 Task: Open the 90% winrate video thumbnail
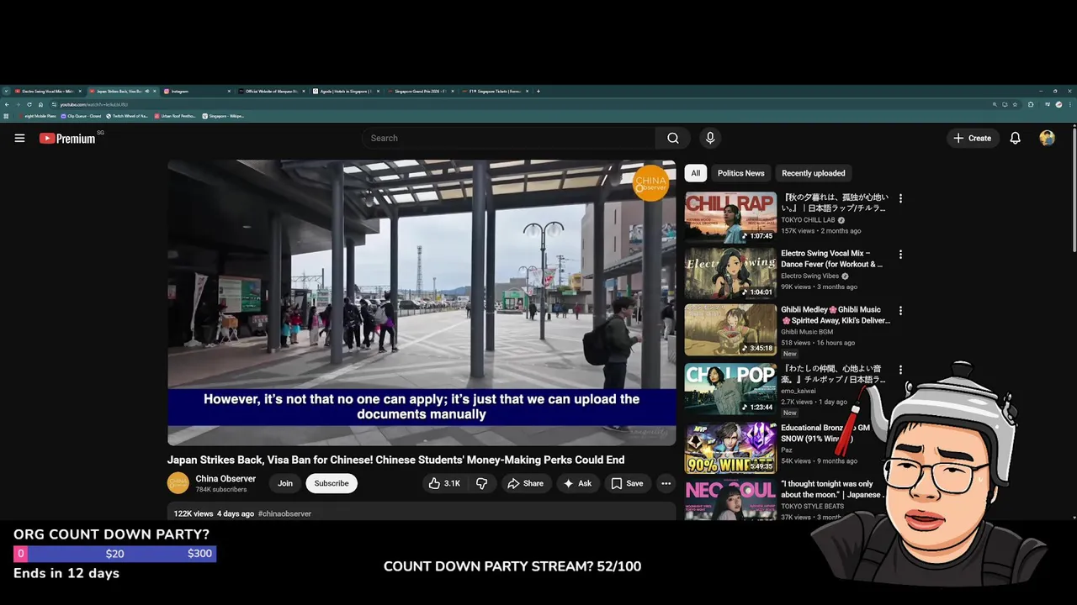pos(730,447)
